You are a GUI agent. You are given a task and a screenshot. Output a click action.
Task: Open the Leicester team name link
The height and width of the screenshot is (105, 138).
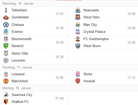[19, 61]
